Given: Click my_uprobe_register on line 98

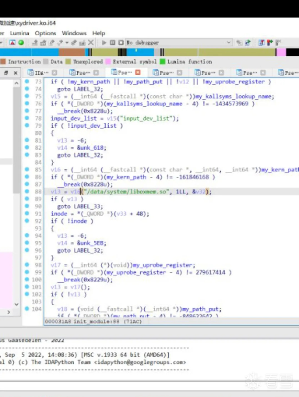Looking at the screenshot, I should 163,265.
